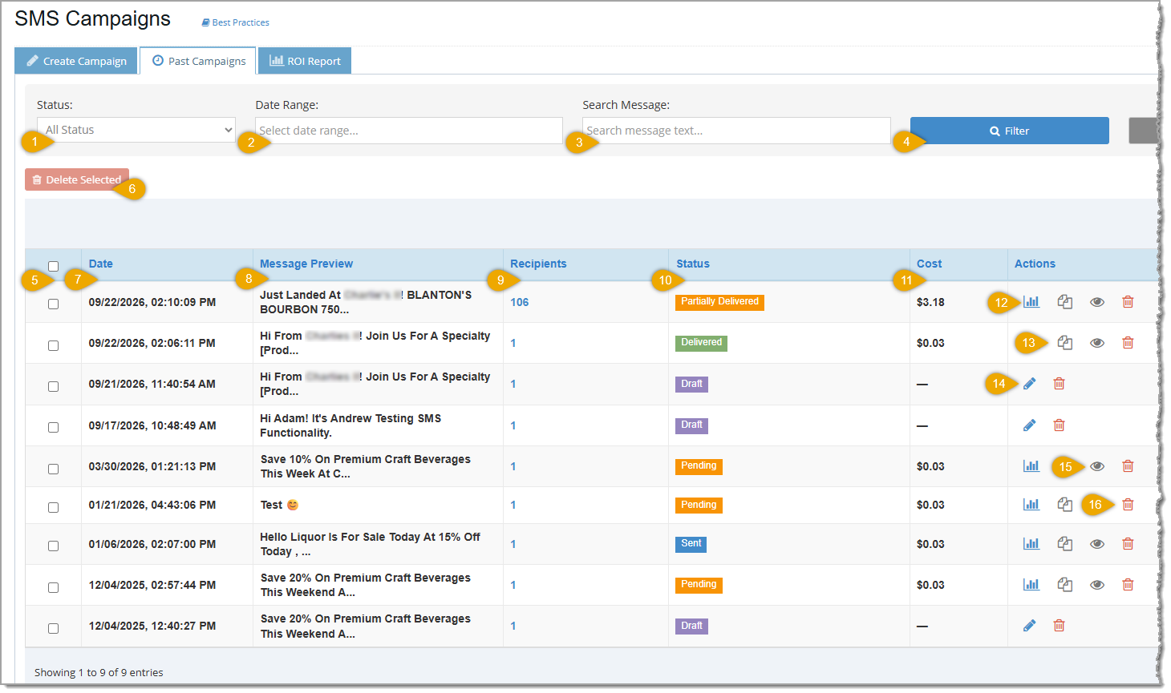Sort the table by Date column
Screen dimensions: 1171x693
[x=101, y=264]
